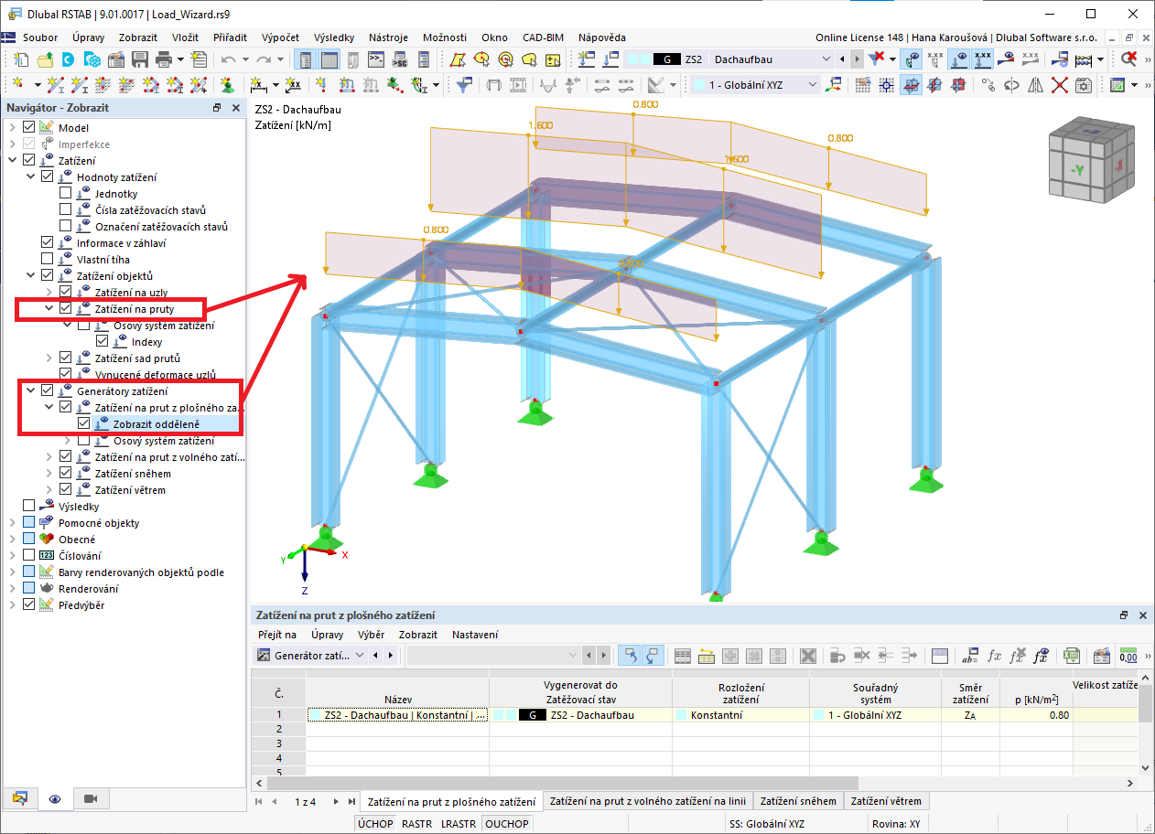Toggle Jednotky checkbox
This screenshot has height=834, width=1155.
65,194
